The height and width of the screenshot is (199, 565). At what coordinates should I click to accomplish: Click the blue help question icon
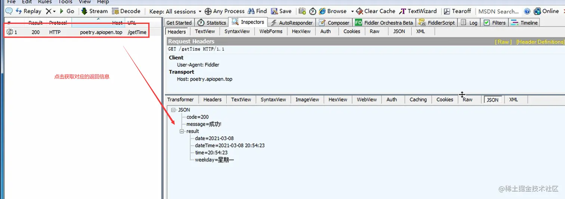(x=527, y=11)
